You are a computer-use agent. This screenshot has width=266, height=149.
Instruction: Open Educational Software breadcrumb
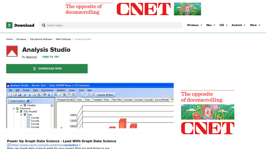41,39
